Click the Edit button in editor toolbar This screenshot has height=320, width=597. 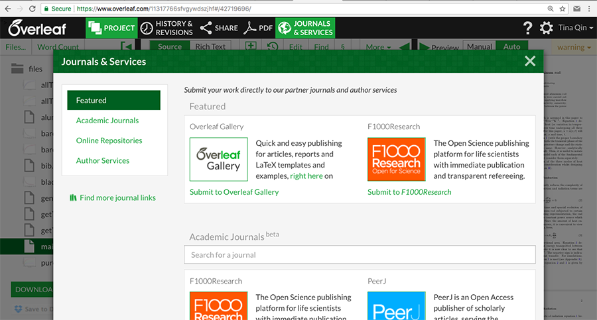[x=295, y=47]
